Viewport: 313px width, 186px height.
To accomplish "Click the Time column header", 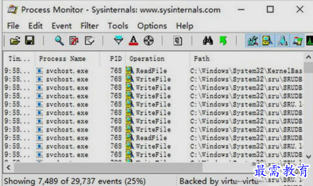I will (x=19, y=59).
